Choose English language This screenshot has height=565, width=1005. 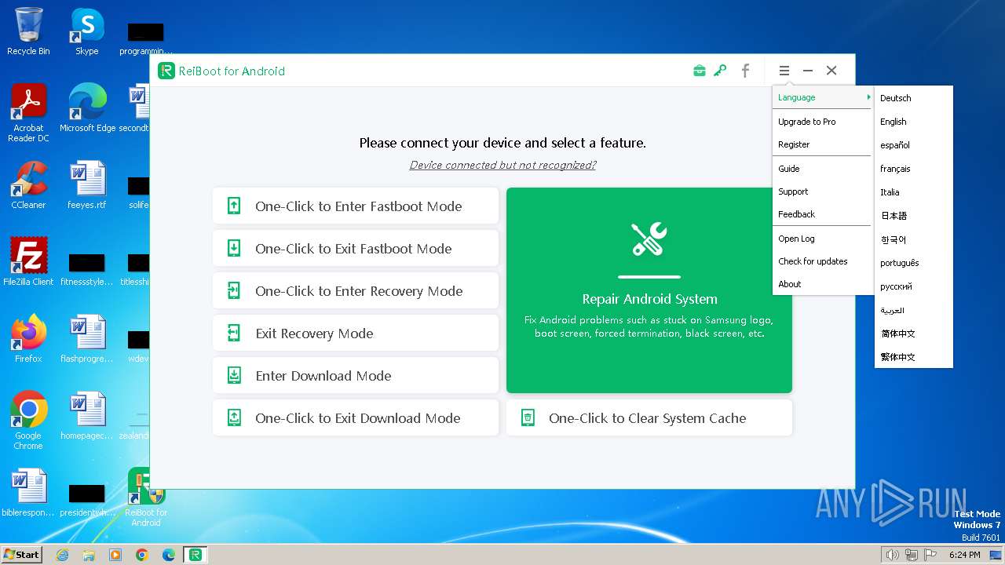pyautogui.click(x=914, y=122)
